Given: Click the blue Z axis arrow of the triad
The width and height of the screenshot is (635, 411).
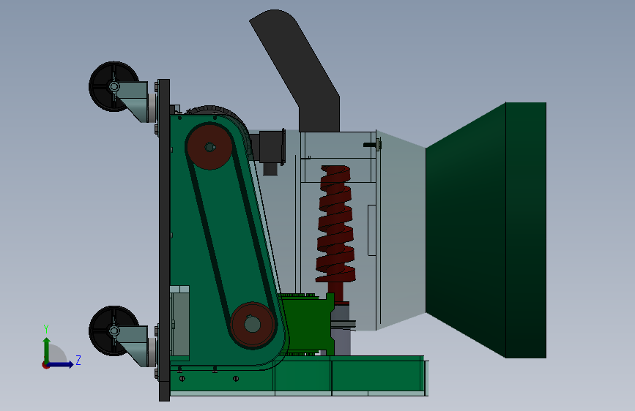Looking at the screenshot, I should coord(61,364).
